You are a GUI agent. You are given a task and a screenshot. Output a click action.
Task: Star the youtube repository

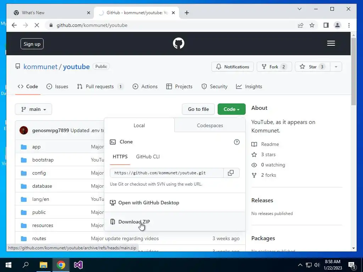(313, 67)
